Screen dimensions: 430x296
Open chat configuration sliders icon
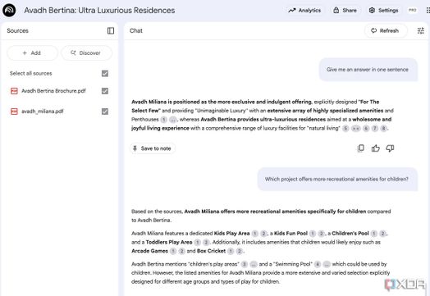pos(421,30)
